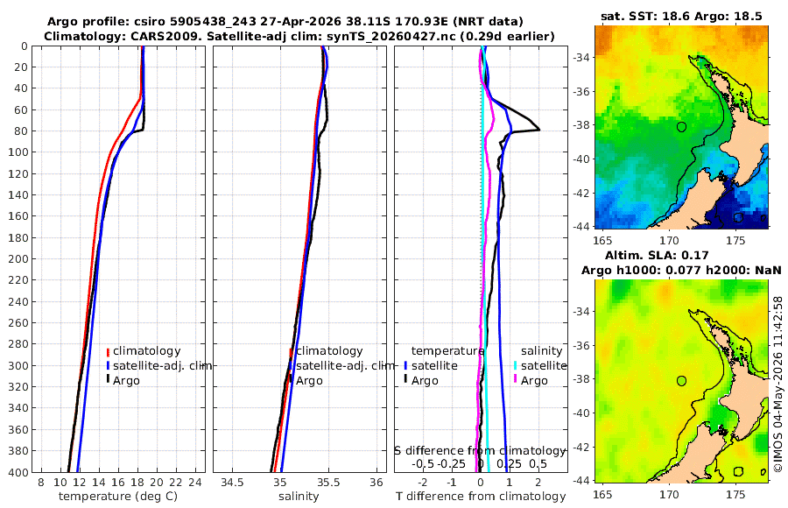Click the T difference from climatology label
Screen dimensions: 788x508
481,497
